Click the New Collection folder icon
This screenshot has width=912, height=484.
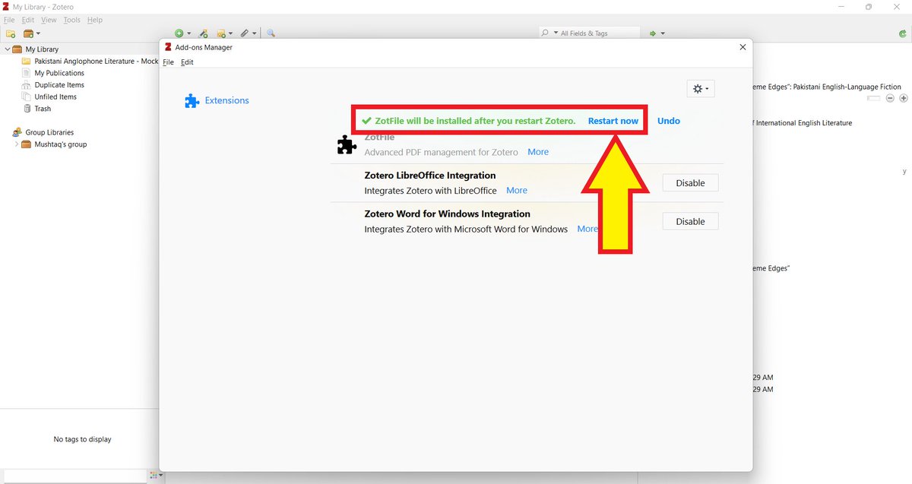[x=11, y=33]
